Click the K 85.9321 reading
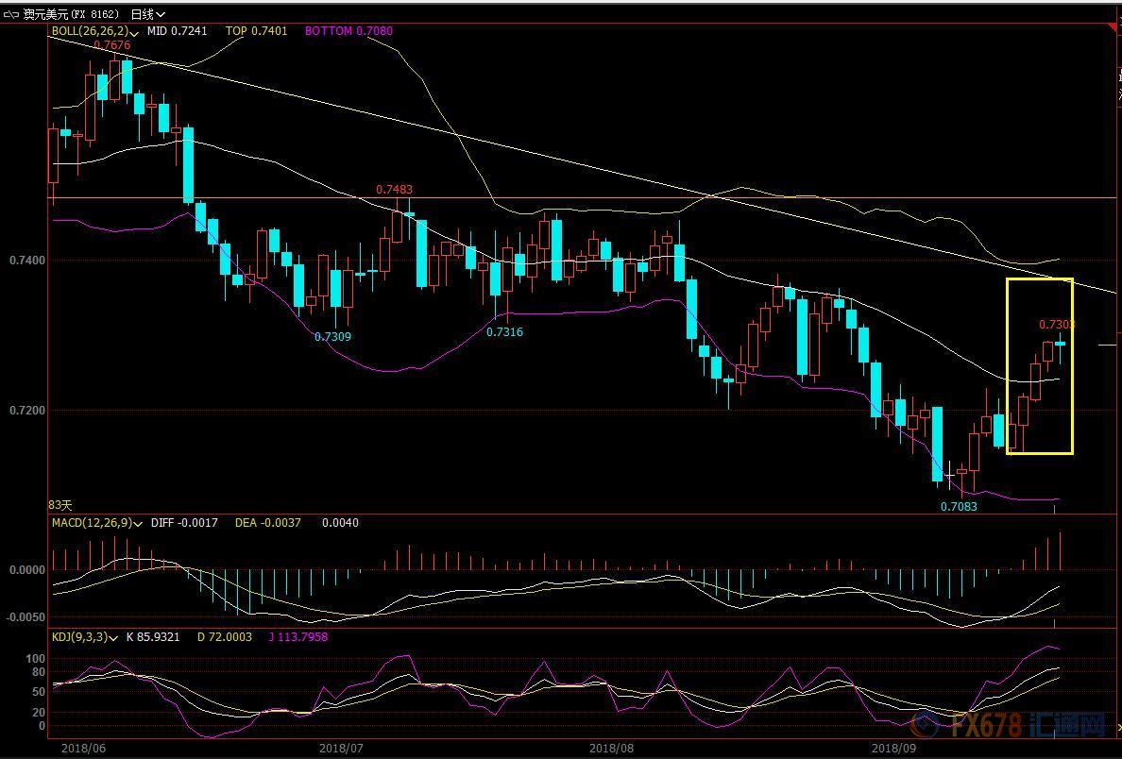This screenshot has width=1122, height=759. pyautogui.click(x=153, y=636)
